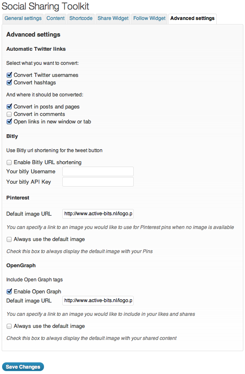Switch to the Content tab
Viewport: 245px width, 374px height.
click(x=56, y=19)
